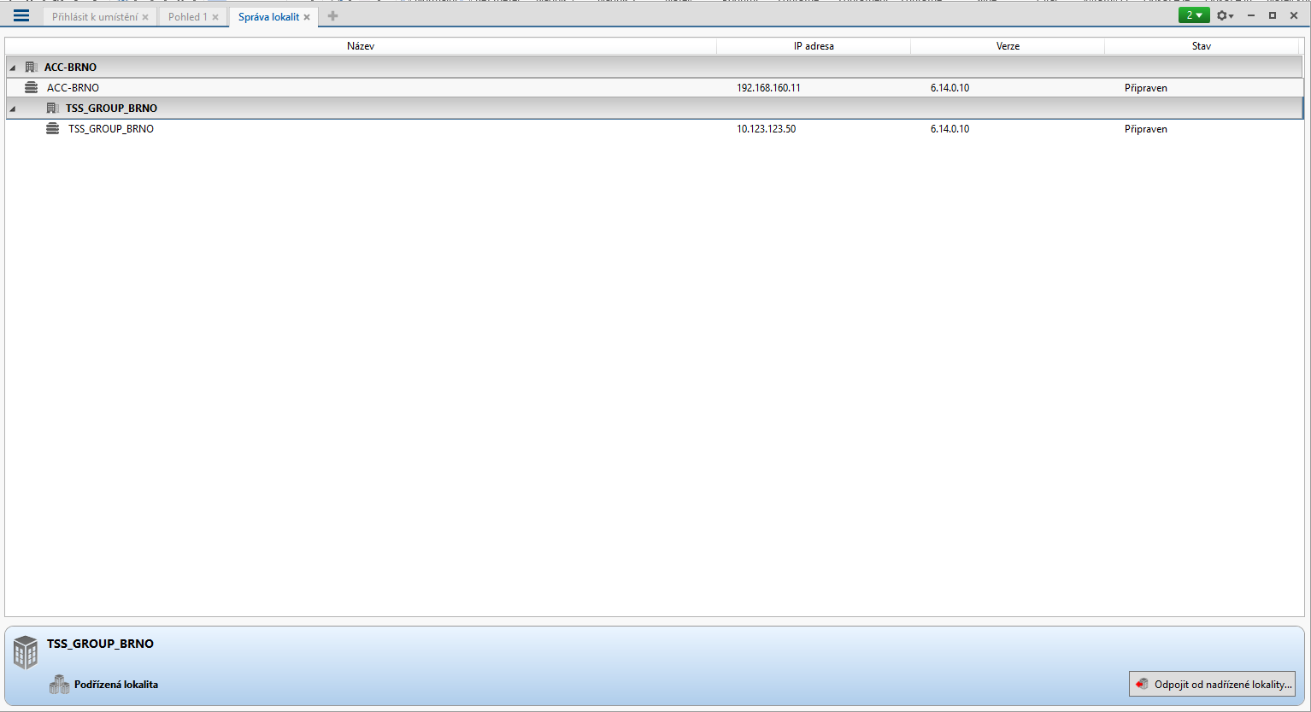Click the add new tab plus icon
The width and height of the screenshot is (1311, 712).
(332, 16)
